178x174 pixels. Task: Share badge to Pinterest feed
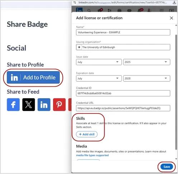(x=59, y=105)
